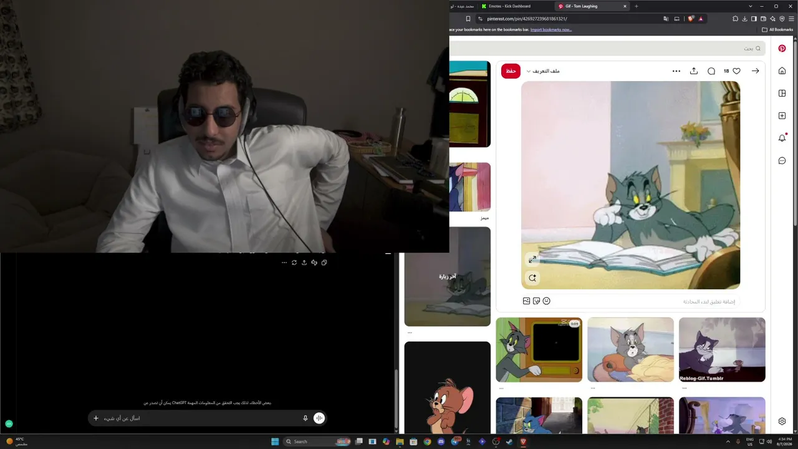Click Import bookmarks now link

[551, 29]
